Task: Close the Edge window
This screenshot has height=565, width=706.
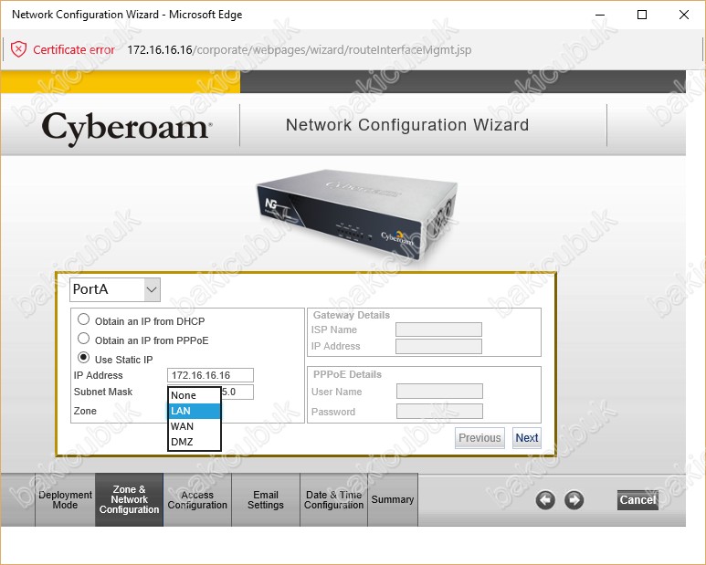Action: [683, 15]
